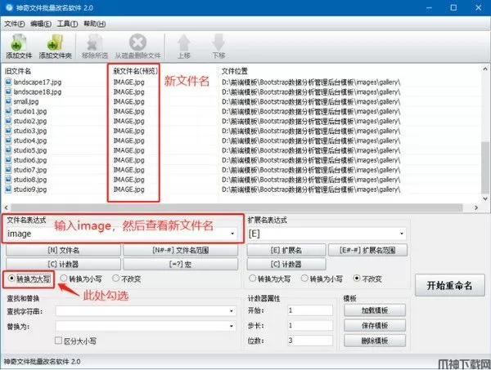491x370 pixels.
Task: Expand the 文件名表达式 dropdown arrow
Action: coord(232,234)
